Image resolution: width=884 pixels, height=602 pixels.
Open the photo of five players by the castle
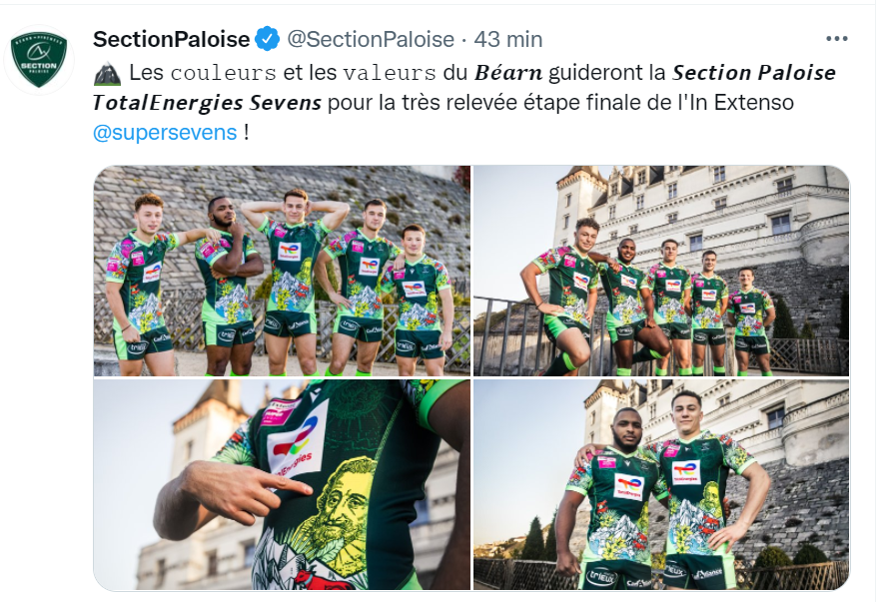point(660,271)
